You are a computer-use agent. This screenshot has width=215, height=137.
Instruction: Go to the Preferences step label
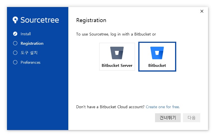point(30,62)
